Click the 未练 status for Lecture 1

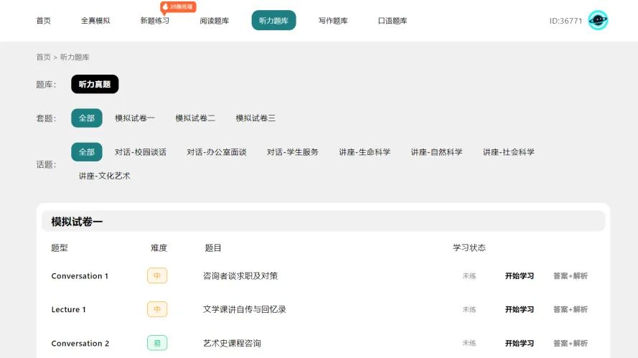coord(469,310)
